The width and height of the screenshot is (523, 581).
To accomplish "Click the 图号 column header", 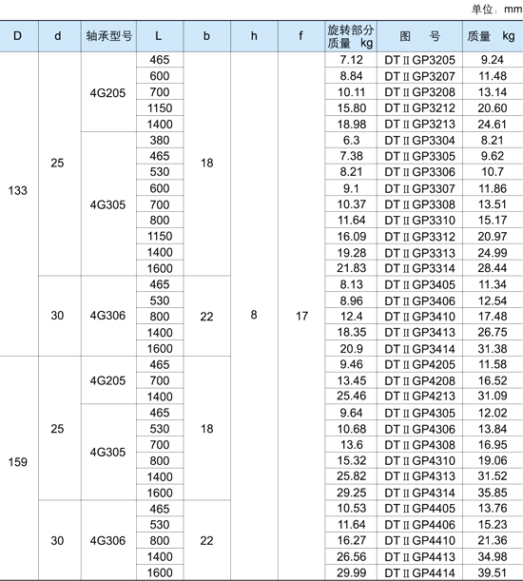I will (419, 36).
